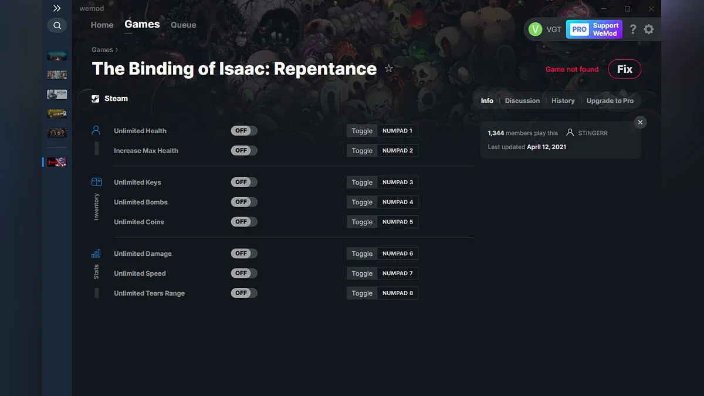Click the help question mark icon
The width and height of the screenshot is (704, 396).
tap(632, 29)
